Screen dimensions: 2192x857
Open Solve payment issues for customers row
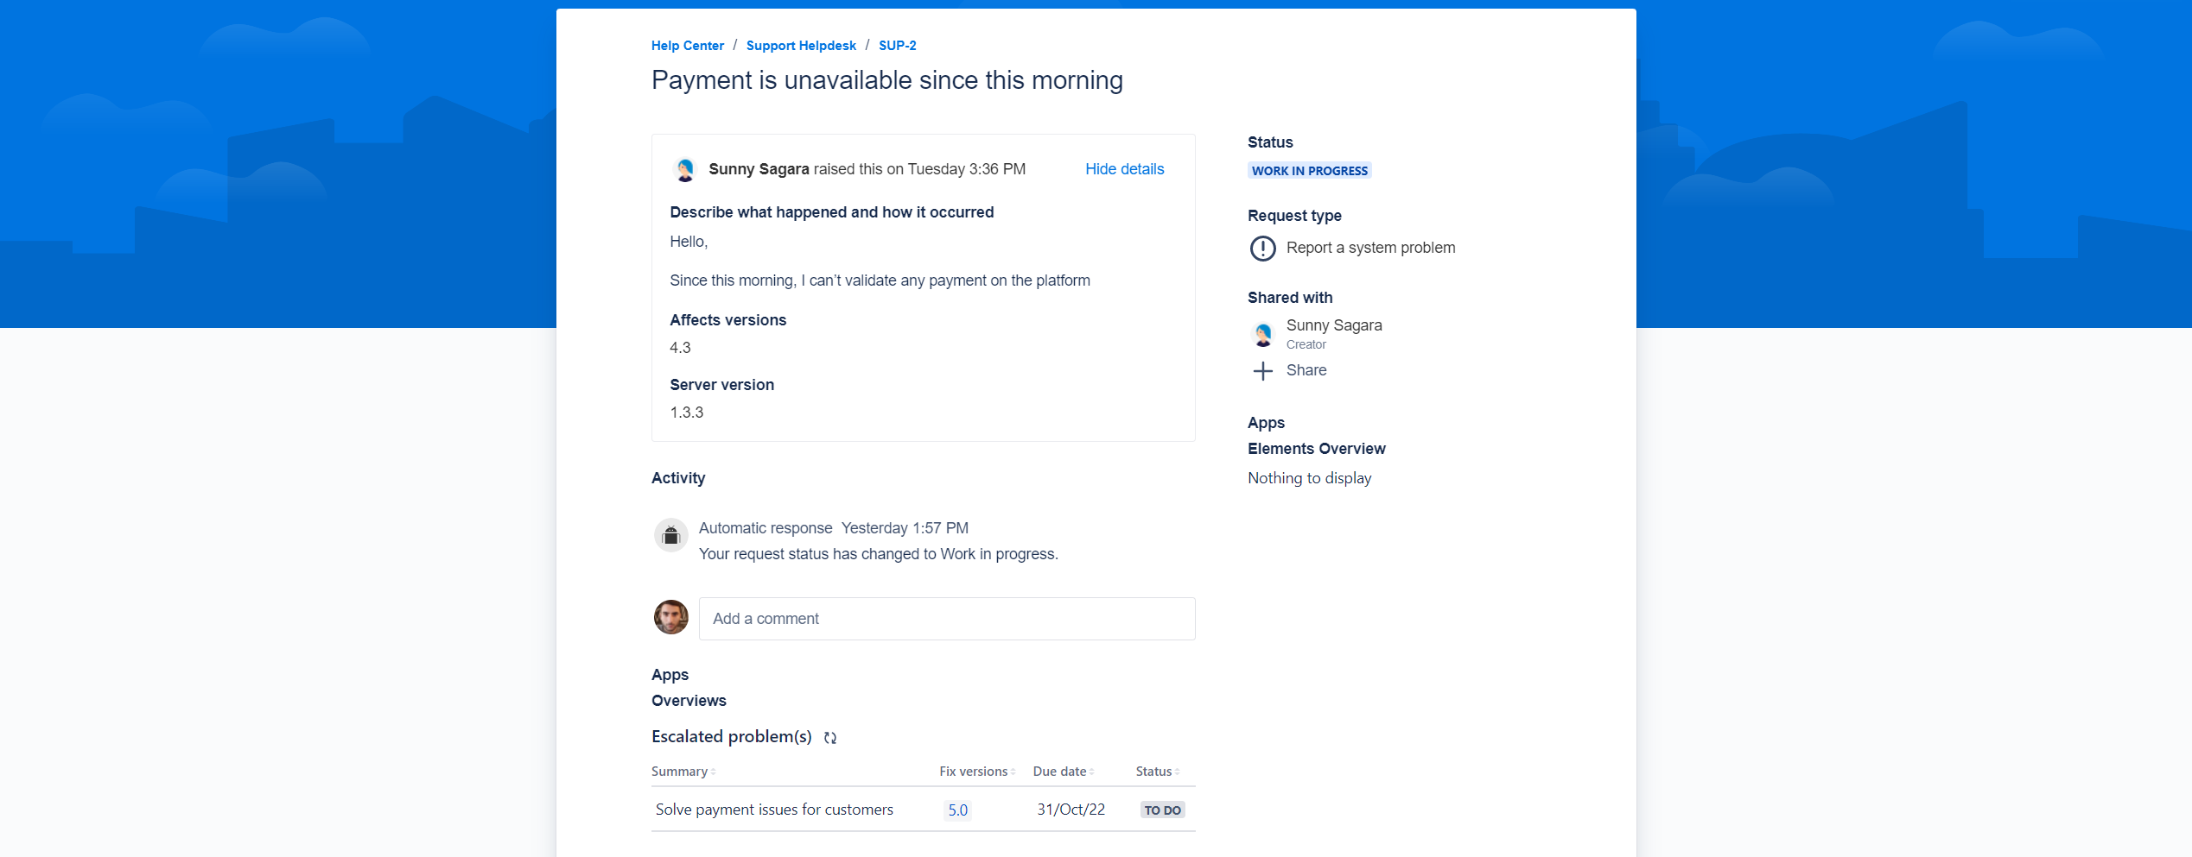(x=773, y=810)
